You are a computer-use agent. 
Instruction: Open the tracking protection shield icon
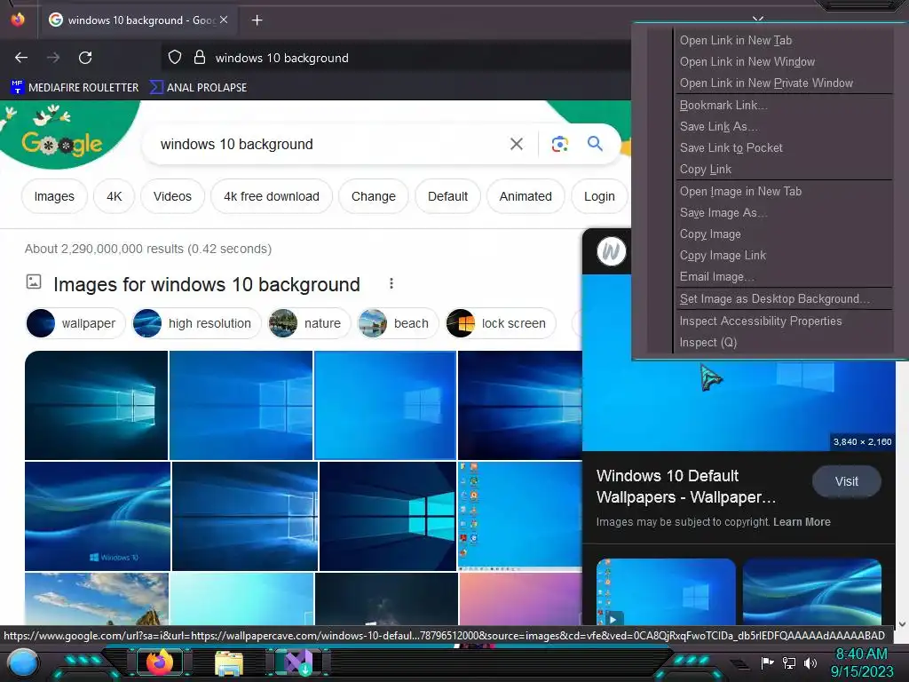(x=175, y=58)
